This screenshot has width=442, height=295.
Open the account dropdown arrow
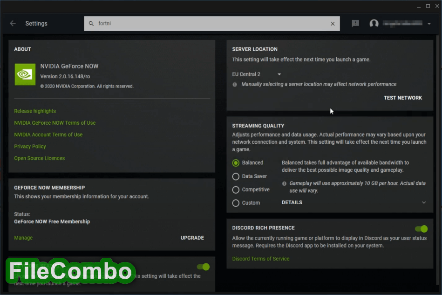point(429,24)
